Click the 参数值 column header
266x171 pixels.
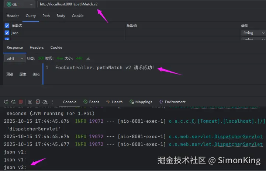coord(132,26)
